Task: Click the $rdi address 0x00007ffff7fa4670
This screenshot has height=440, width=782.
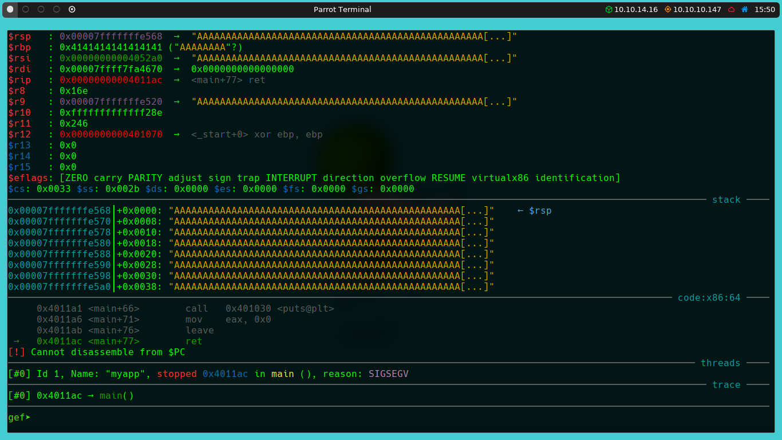Action: click(111, 69)
